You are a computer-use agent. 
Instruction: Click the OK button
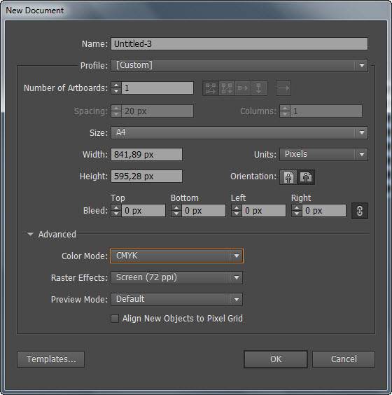point(276,359)
